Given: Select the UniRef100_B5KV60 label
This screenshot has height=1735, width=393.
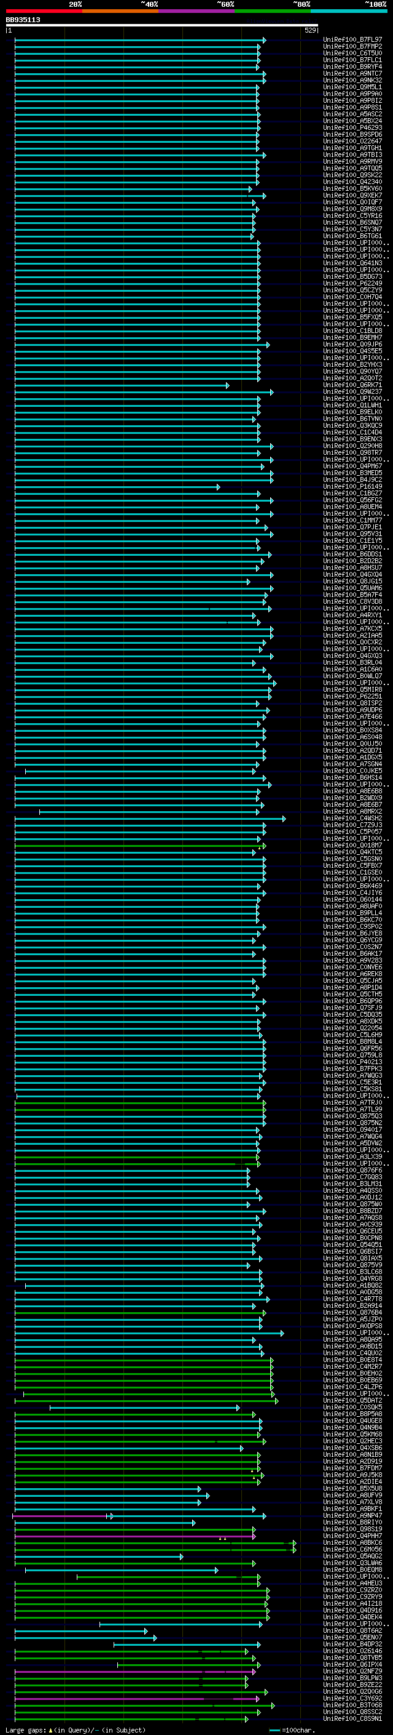Looking at the screenshot, I should pos(352,188).
